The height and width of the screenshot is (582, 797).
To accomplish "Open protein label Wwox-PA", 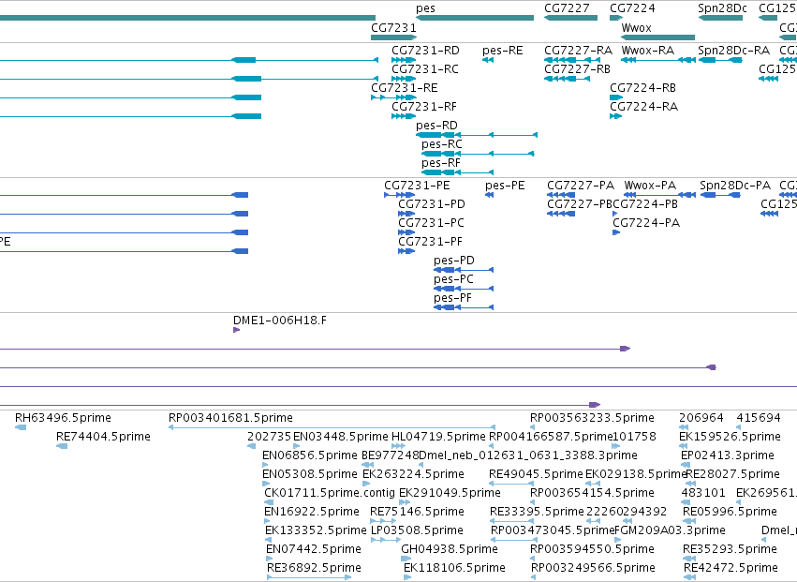I will click(650, 186).
